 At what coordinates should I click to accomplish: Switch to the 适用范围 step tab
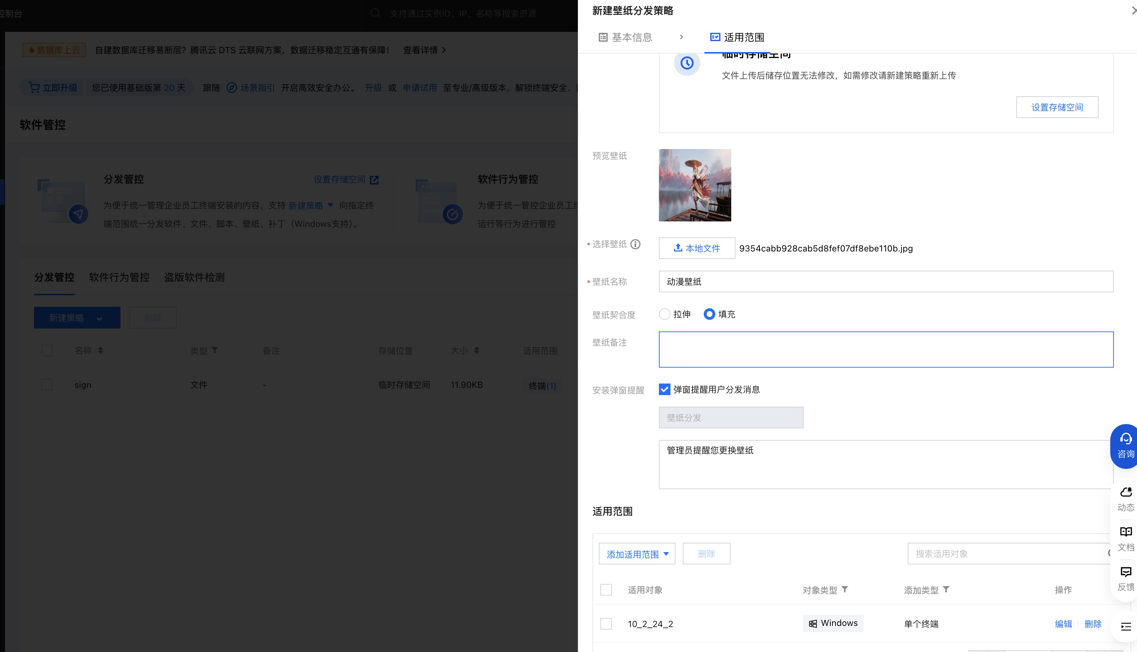(x=737, y=37)
